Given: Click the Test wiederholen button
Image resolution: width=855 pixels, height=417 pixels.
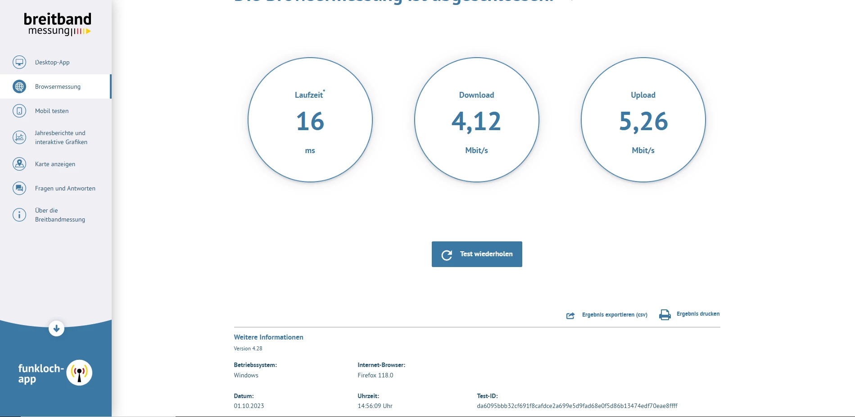Looking at the screenshot, I should pyautogui.click(x=477, y=254).
